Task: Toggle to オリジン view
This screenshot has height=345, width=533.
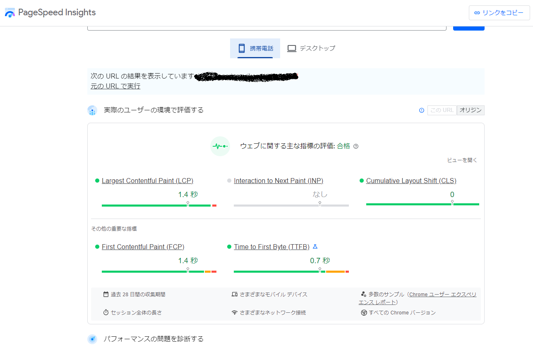Action: (x=471, y=110)
